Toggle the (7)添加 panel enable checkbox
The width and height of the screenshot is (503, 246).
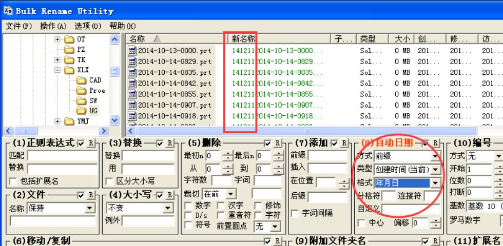335,143
